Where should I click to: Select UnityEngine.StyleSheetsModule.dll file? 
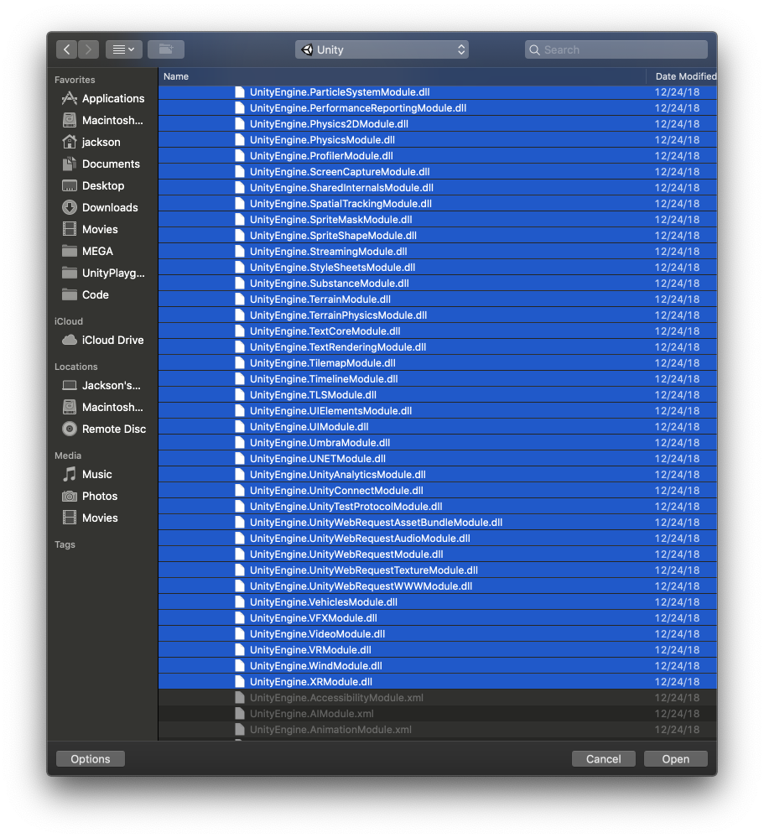(x=438, y=268)
